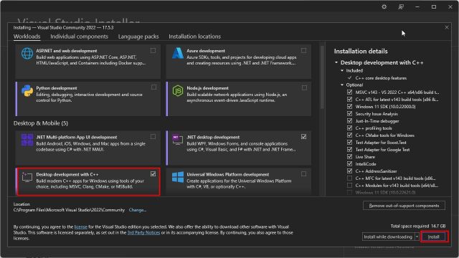Click the Universal Windows Platform logo icon
The image size is (459, 258).
coord(178,177)
